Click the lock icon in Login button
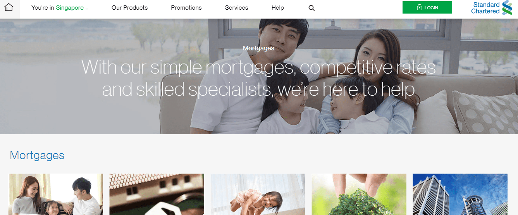 click(x=419, y=7)
